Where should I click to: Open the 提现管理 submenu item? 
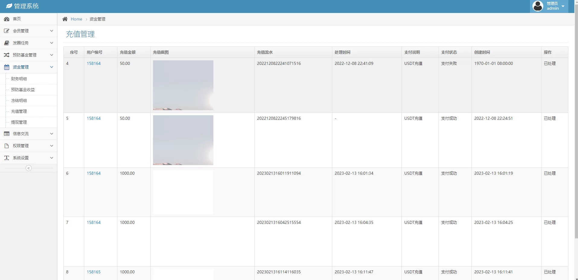[19, 122]
